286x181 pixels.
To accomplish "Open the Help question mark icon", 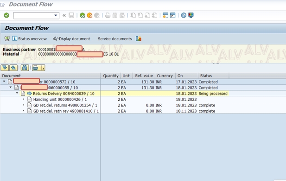I will [184, 15].
